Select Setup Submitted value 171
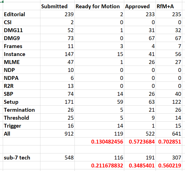185x171 pixels. 57,102
